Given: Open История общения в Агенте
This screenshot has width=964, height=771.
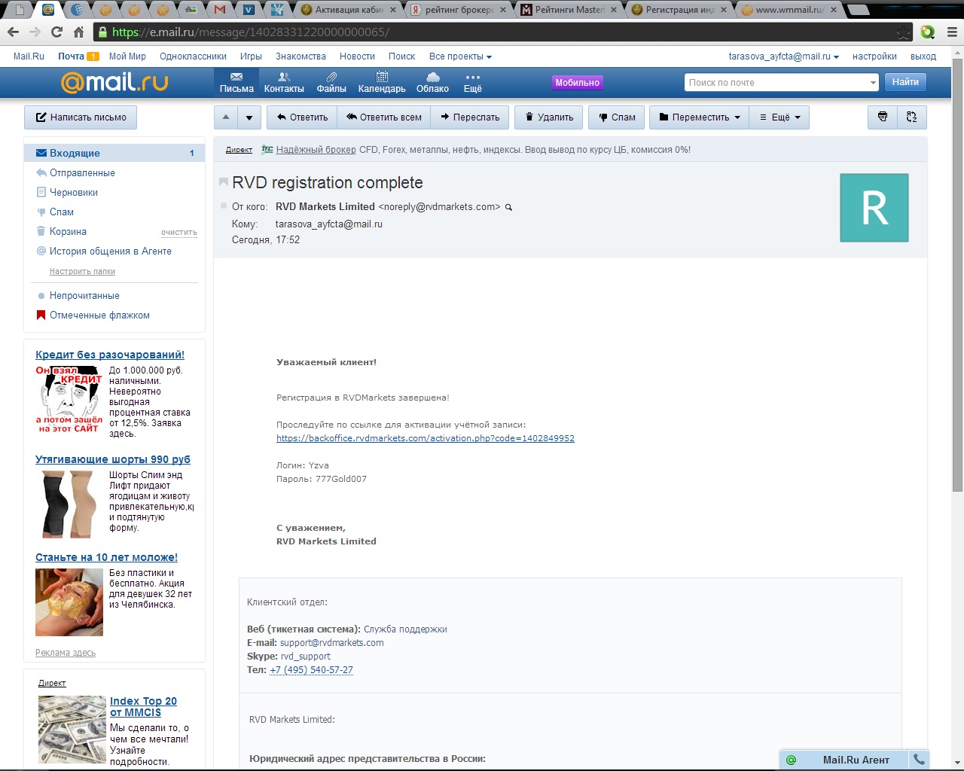Looking at the screenshot, I should [x=110, y=251].
